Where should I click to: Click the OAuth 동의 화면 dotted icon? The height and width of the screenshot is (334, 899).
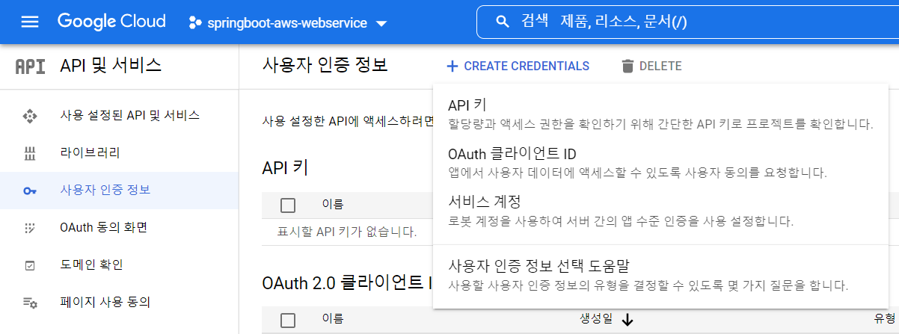coord(30,228)
